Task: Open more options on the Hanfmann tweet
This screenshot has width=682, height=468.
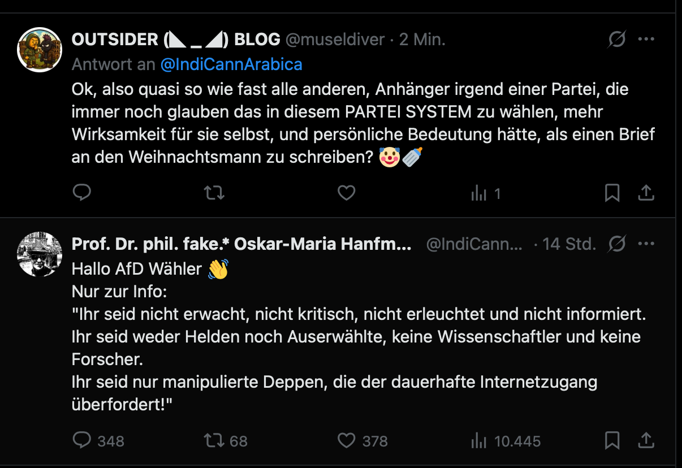Action: (646, 244)
